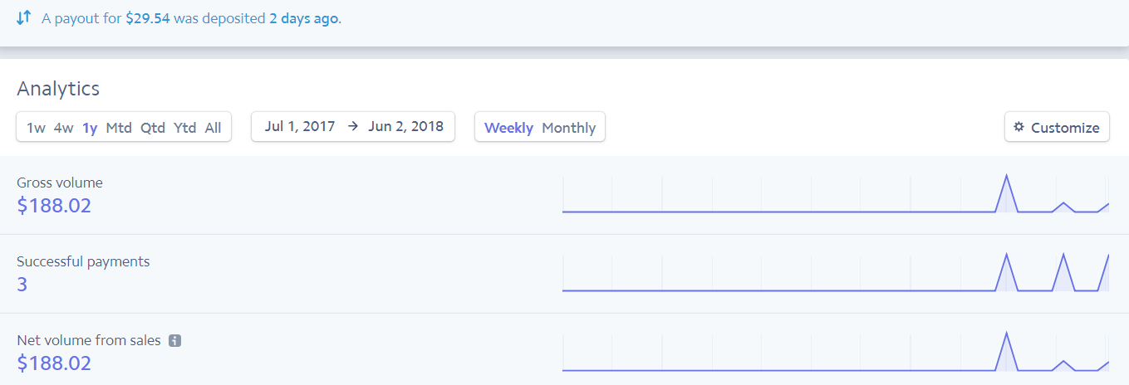
Task: Open the Jun 2, 2018 end date picker
Action: click(x=405, y=127)
